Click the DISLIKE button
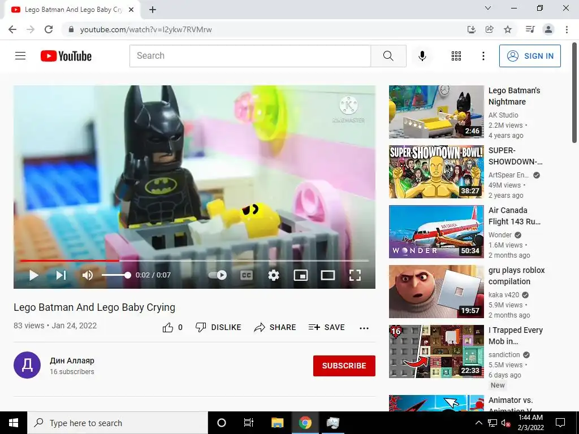 [x=218, y=327]
